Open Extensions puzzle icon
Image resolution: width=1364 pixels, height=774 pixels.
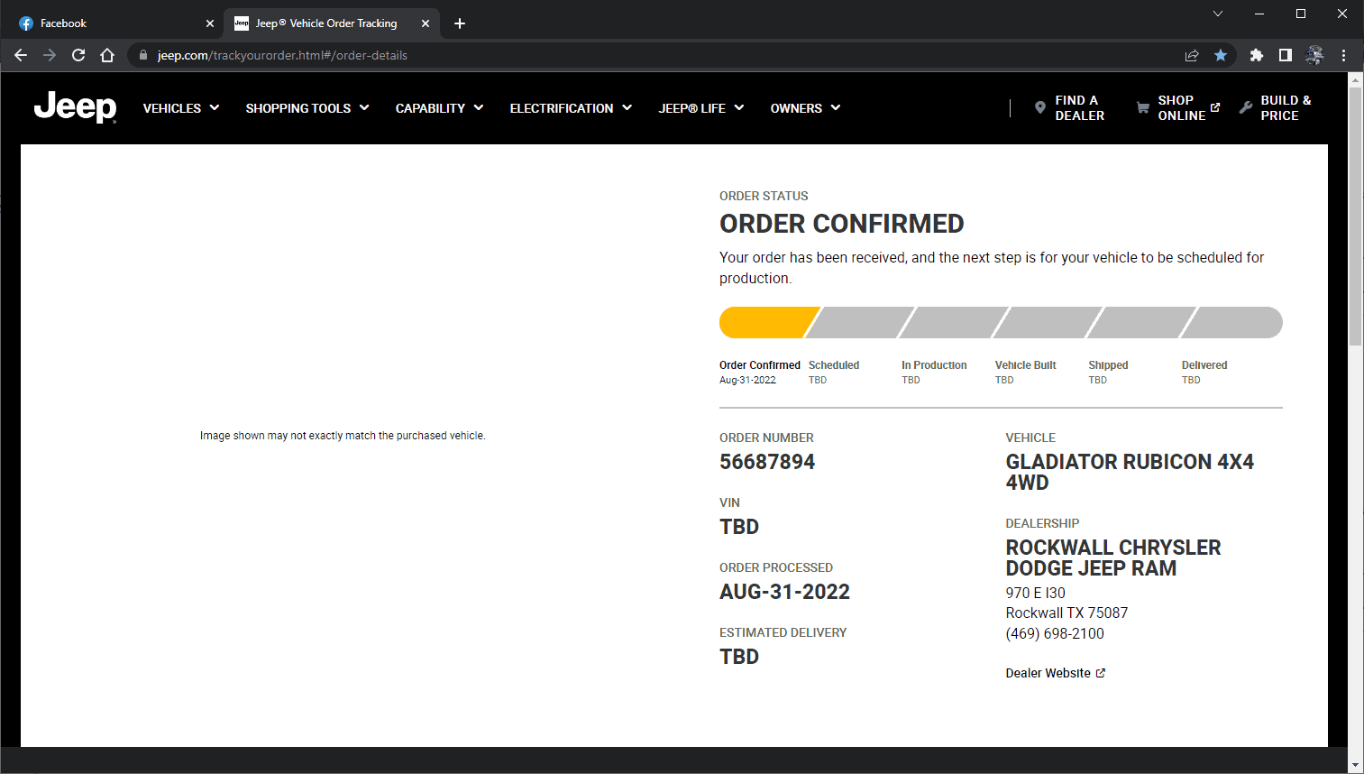tap(1257, 55)
